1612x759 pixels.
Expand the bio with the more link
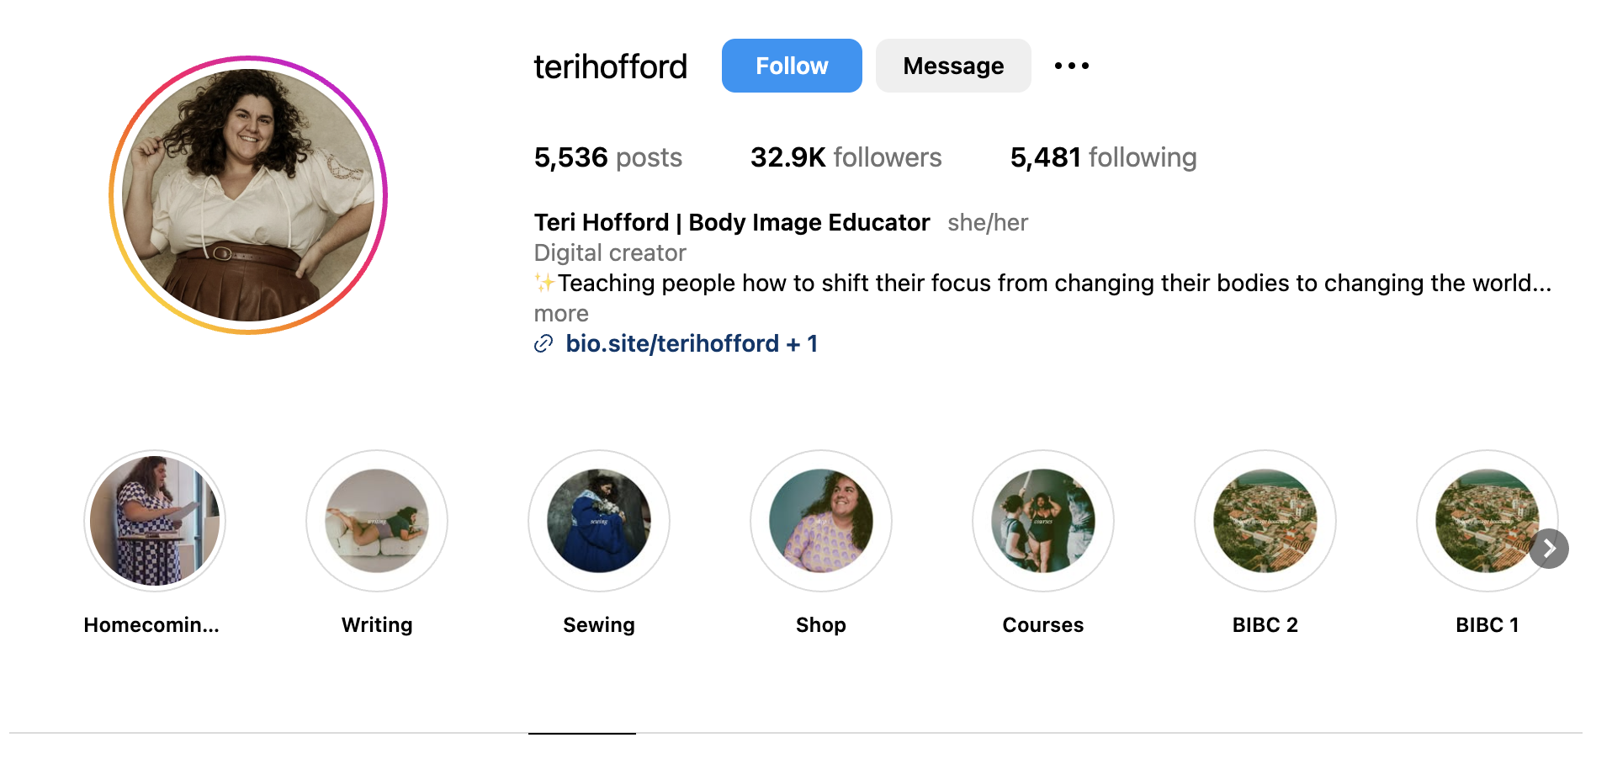(x=561, y=314)
